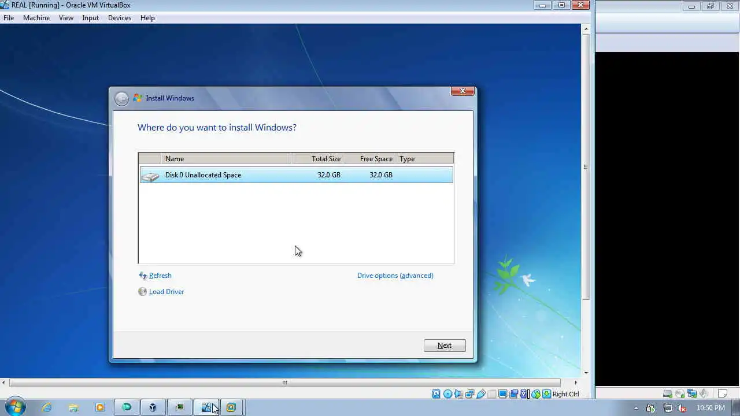The height and width of the screenshot is (416, 740).
Task: Open Windows Media Player from taskbar
Action: (100, 407)
